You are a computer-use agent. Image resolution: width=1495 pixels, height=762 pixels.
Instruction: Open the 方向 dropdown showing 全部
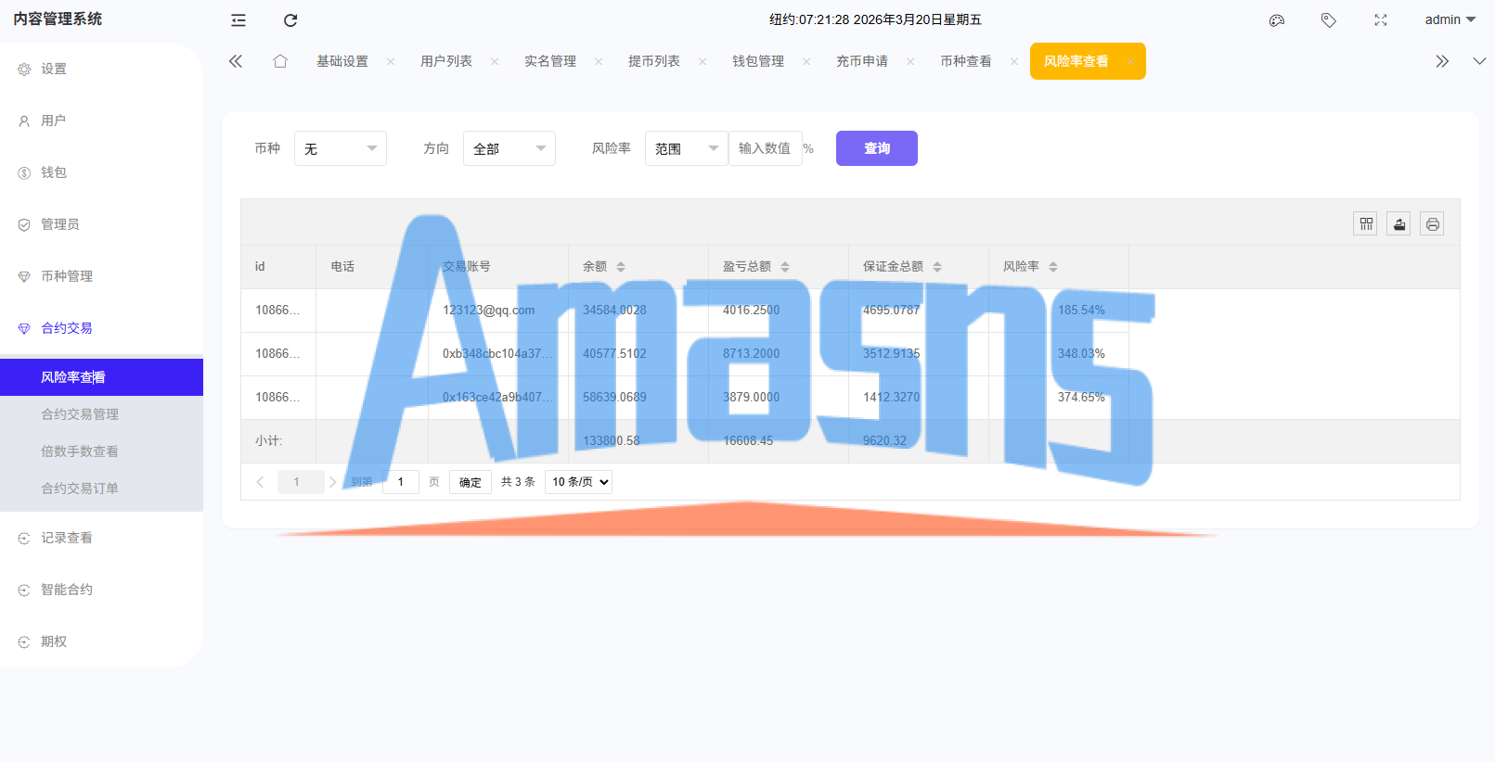coord(509,148)
